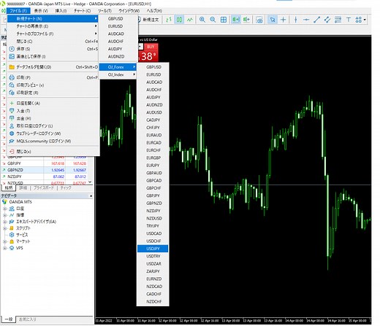
Task: Choose 保存(S) in File menu
Action: click(53, 49)
